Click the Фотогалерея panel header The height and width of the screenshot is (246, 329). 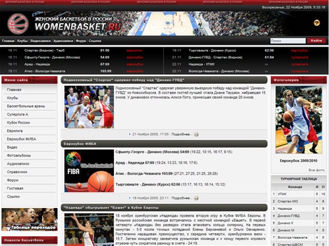coord(299,80)
